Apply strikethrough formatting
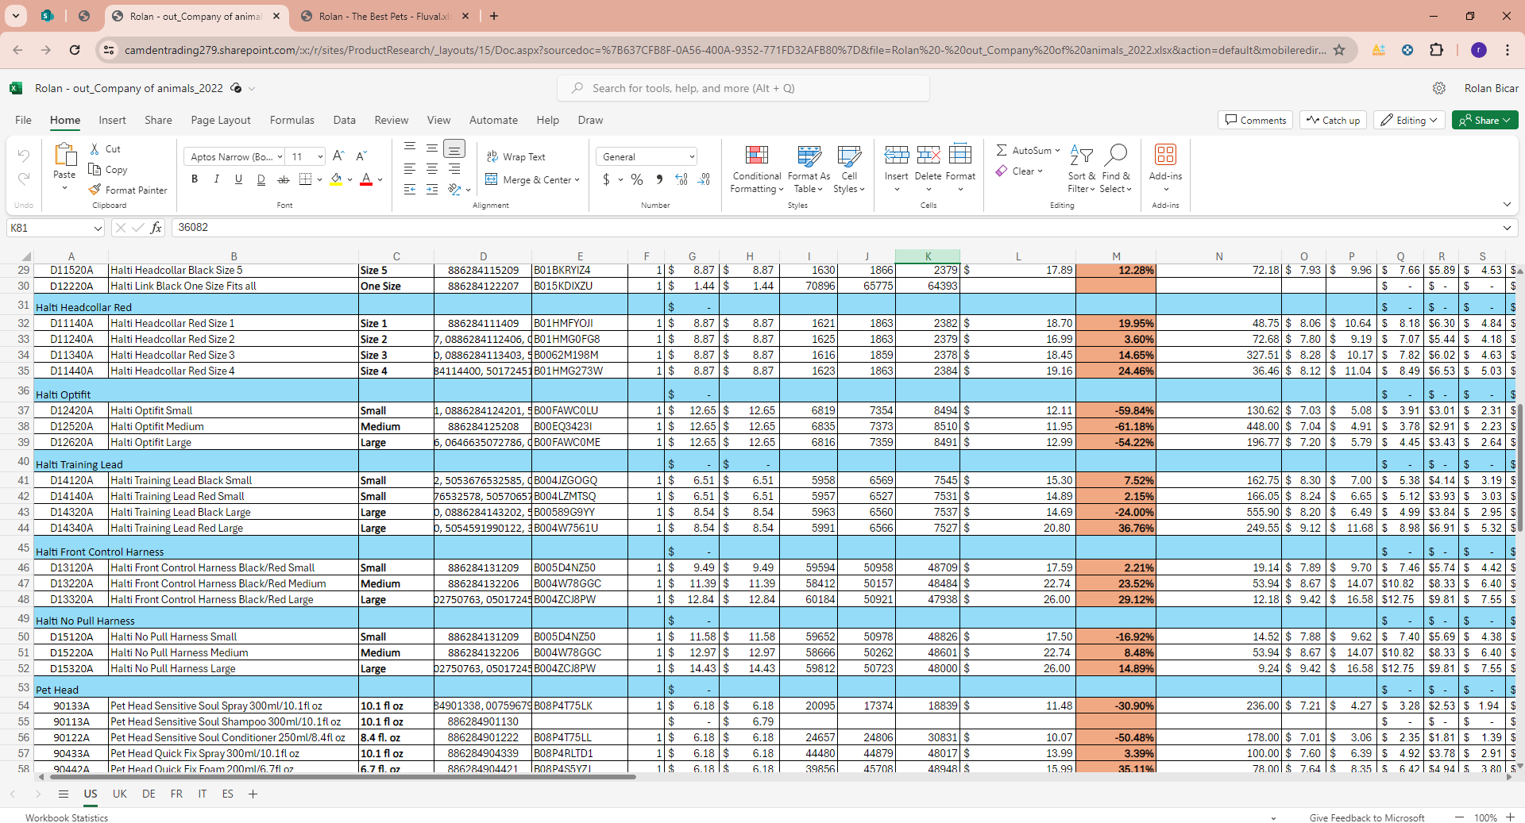The image size is (1525, 823). coord(283,180)
